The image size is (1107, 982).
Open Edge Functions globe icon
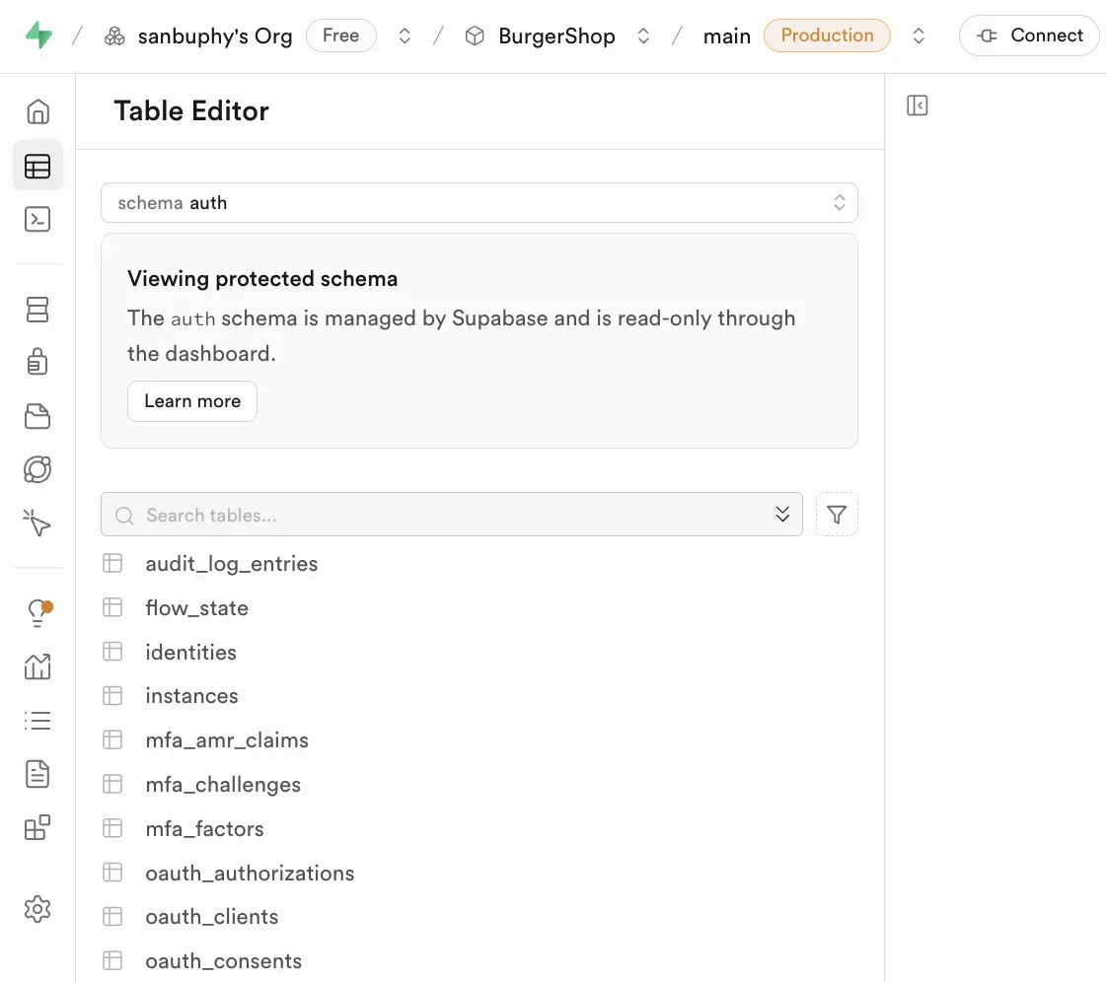(x=37, y=470)
